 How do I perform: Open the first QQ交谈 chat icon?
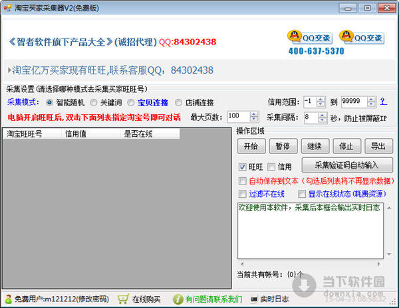point(310,37)
